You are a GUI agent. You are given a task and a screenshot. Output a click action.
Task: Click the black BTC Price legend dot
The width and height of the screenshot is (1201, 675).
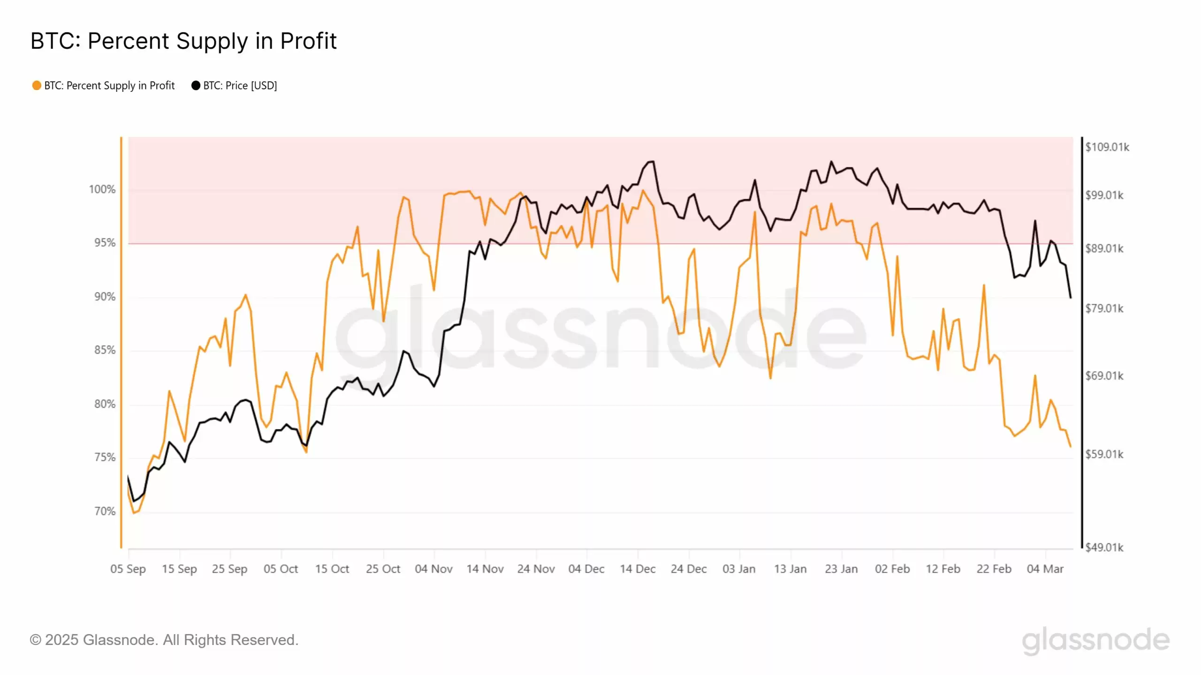pos(196,85)
